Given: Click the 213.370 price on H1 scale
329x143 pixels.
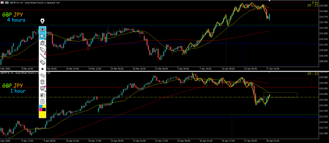Looking at the screenshot, I should click(x=324, y=116).
